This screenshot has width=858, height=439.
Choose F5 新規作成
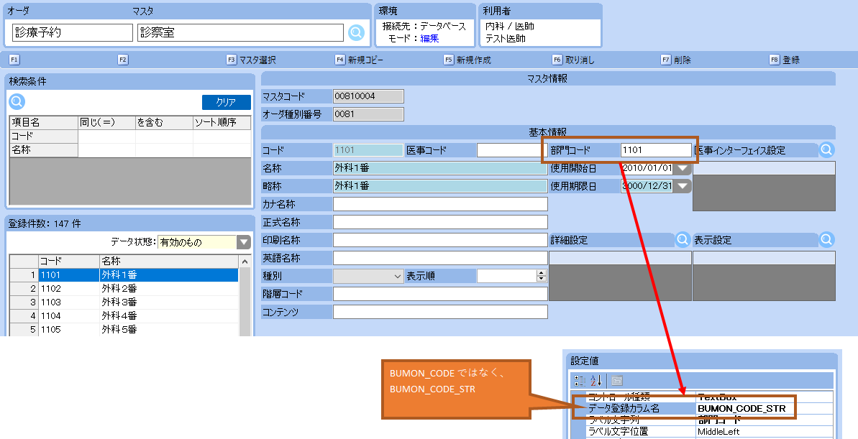(x=467, y=60)
